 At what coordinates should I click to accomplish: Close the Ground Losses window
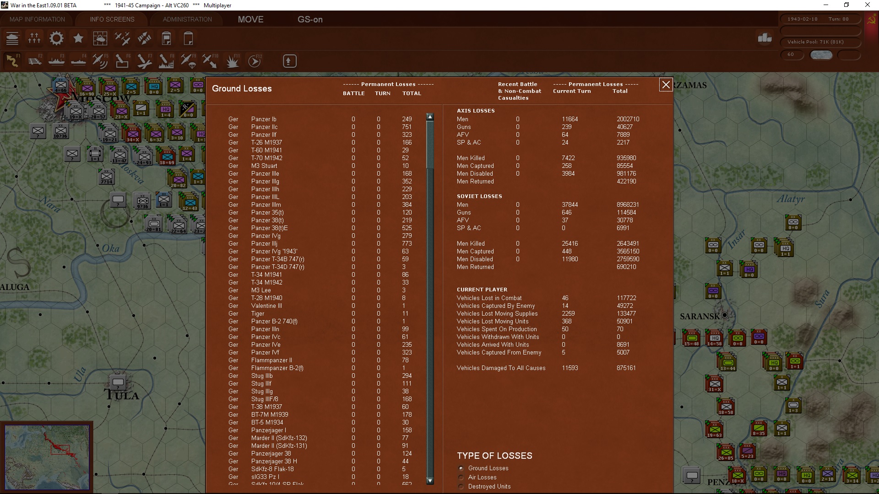tap(666, 85)
